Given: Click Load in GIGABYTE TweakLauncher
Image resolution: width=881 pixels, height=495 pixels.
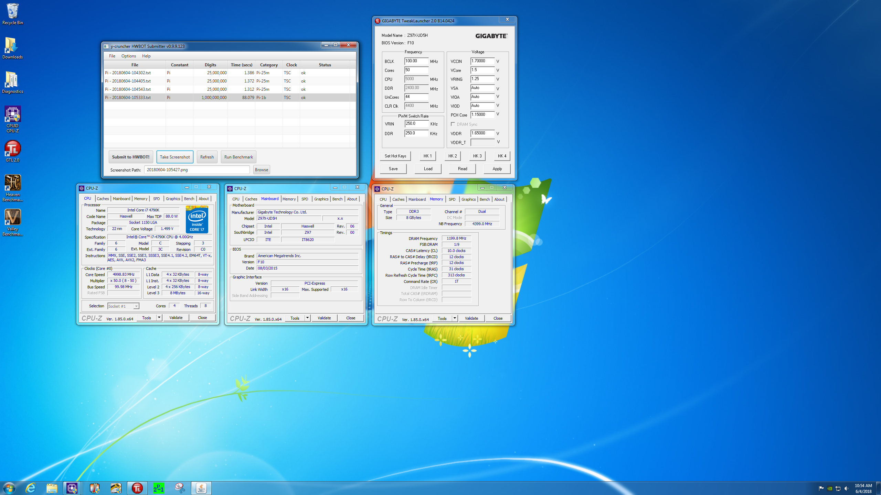Looking at the screenshot, I should 428,169.
